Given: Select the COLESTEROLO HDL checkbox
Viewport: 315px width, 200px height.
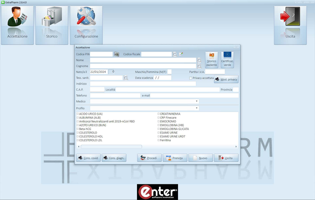Looking at the screenshot, I should click(x=78, y=137).
